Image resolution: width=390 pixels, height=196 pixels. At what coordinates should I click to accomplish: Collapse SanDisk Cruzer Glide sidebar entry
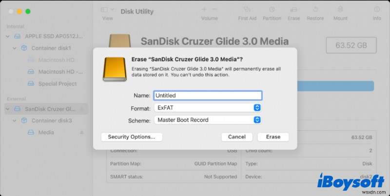click(8, 109)
